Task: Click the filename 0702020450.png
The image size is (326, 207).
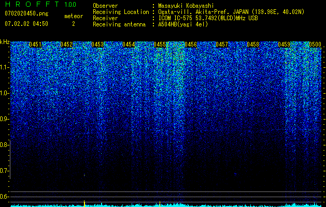Action: click(26, 13)
